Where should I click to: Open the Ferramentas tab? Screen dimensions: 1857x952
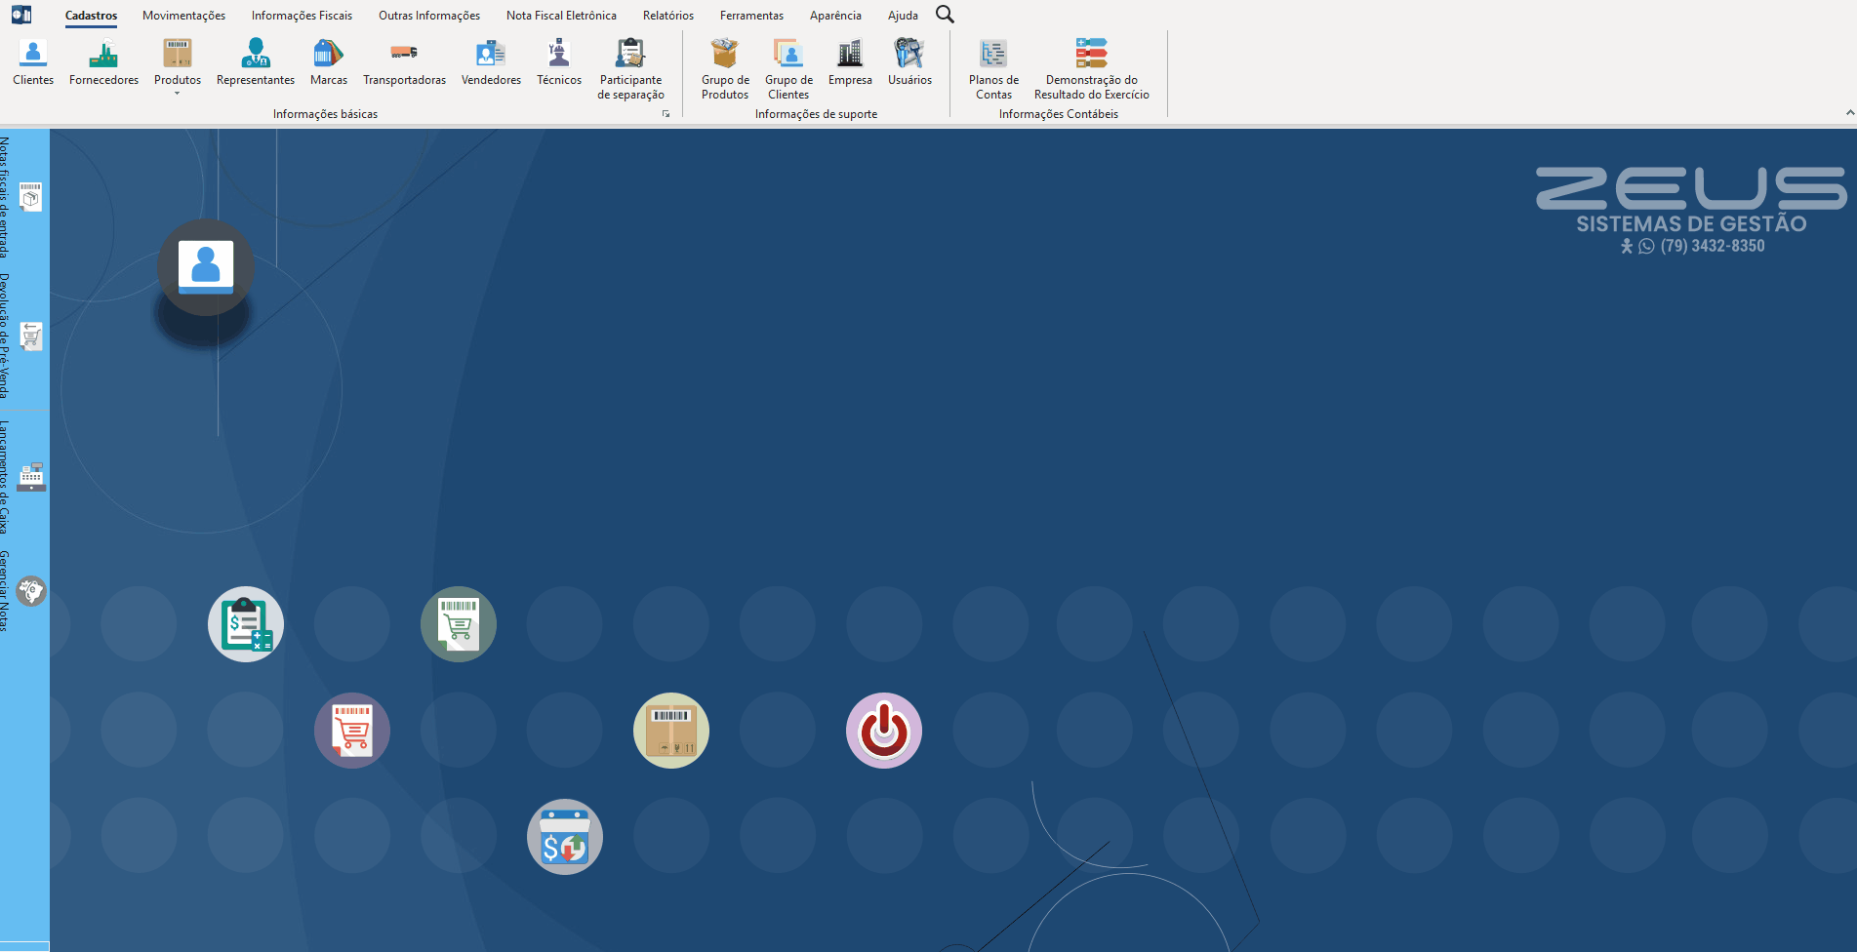[x=751, y=16]
